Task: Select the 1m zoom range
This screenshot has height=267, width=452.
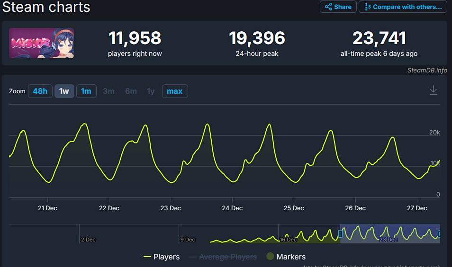Action: [86, 91]
